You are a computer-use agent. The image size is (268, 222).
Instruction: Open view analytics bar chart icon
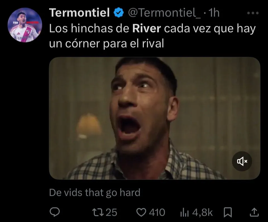coord(185,213)
